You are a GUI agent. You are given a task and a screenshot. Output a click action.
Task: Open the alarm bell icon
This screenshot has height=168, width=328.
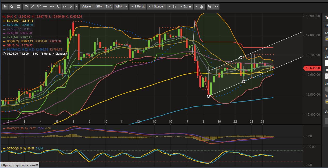[x=202, y=6]
